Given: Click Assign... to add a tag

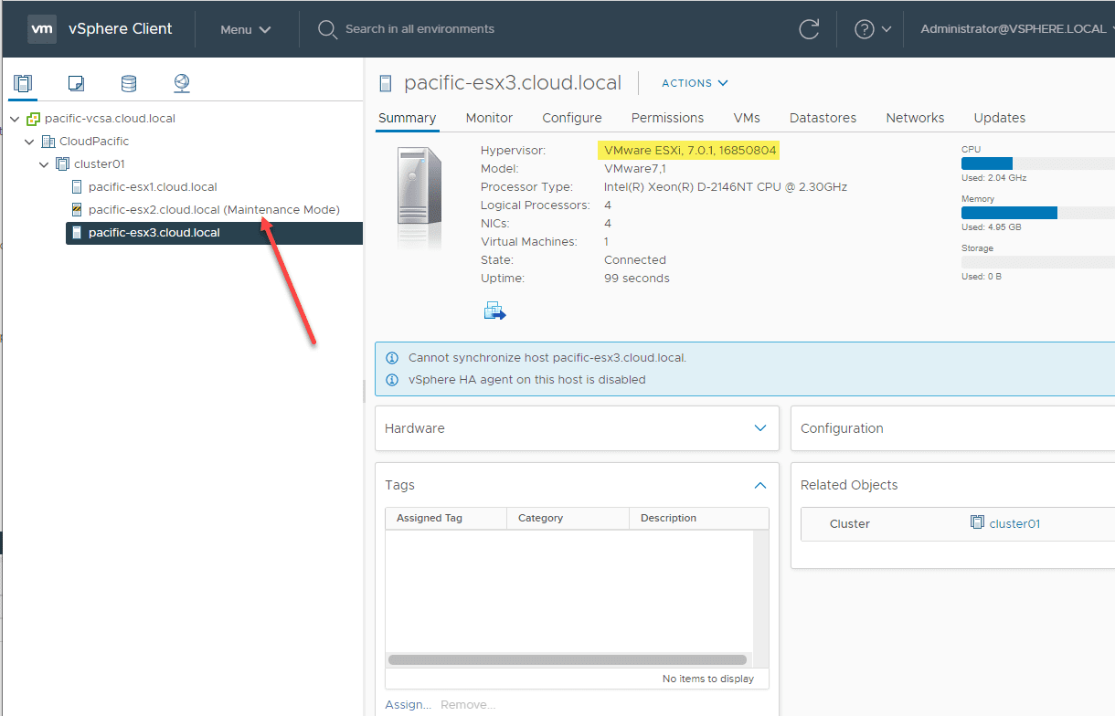Looking at the screenshot, I should coord(408,704).
